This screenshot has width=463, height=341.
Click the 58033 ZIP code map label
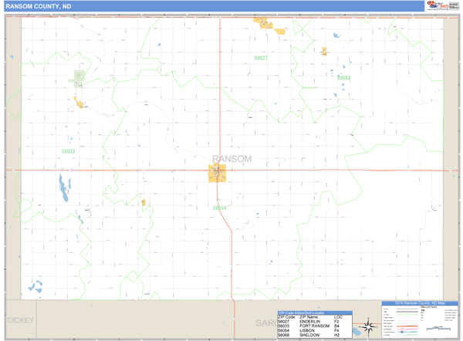[68, 151]
